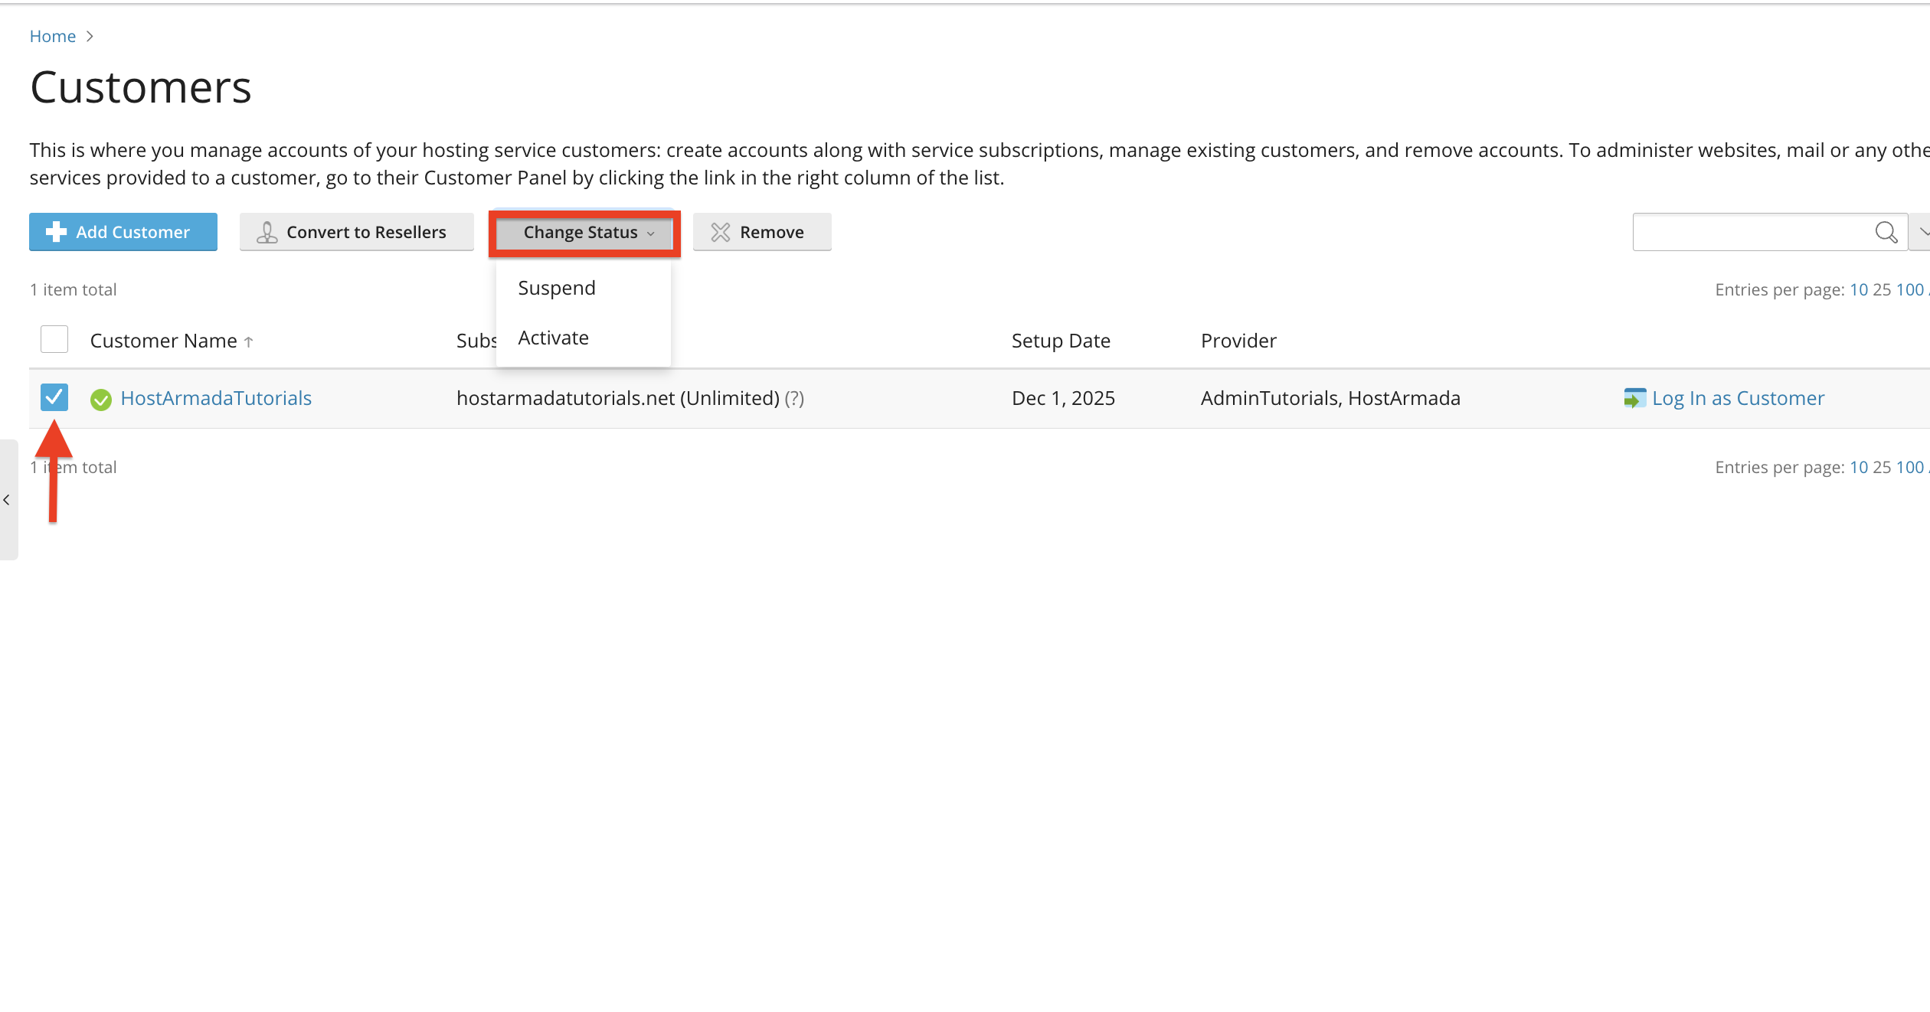The width and height of the screenshot is (1930, 1012).
Task: Click the Convert to Resellers person icon
Action: click(x=267, y=232)
